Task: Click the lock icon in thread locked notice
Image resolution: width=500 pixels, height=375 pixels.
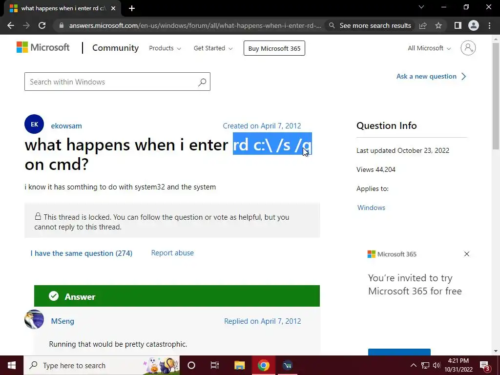Action: 38,216
